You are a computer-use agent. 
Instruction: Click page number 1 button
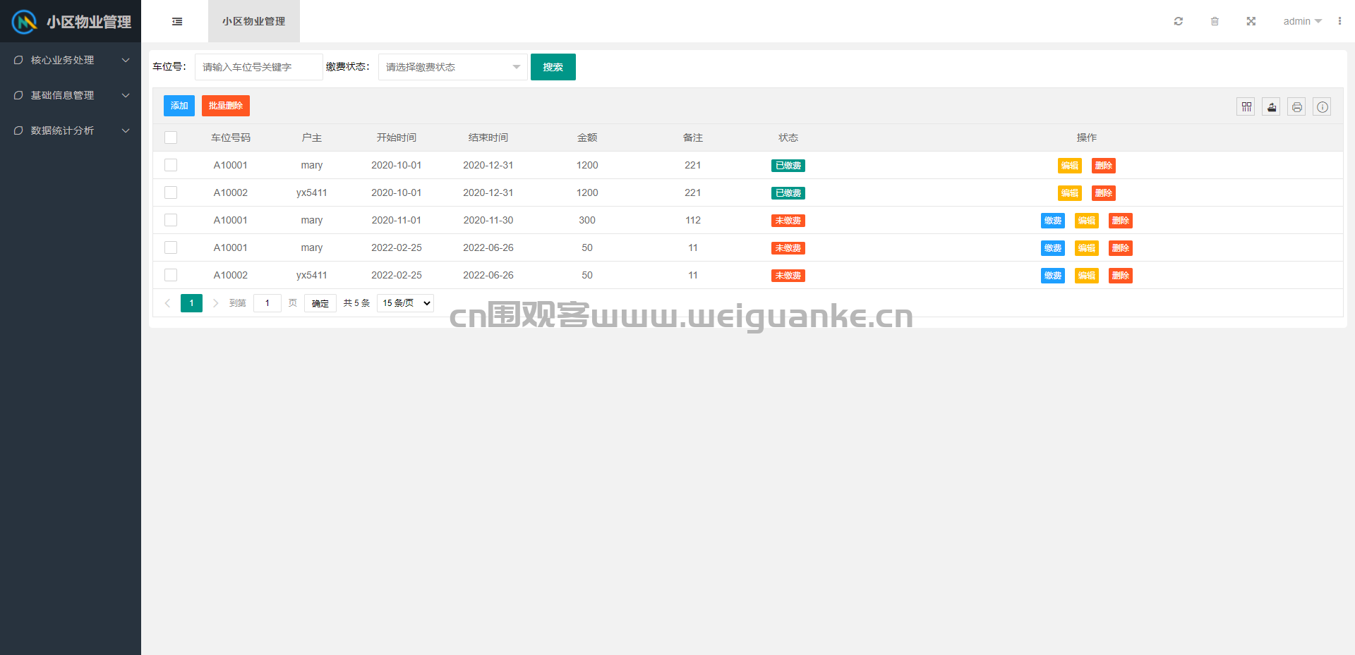click(191, 303)
